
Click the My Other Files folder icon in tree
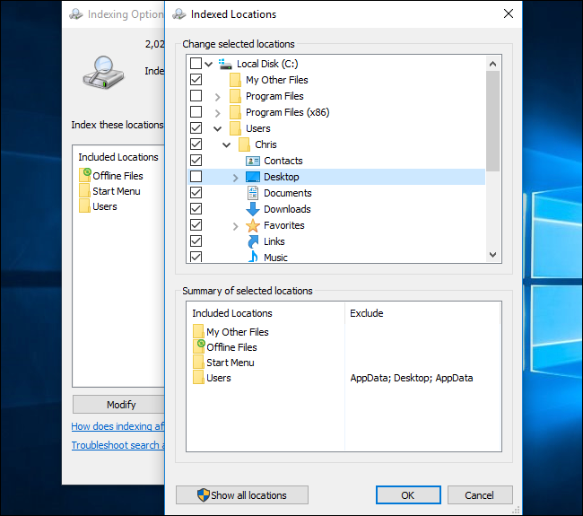coord(235,80)
